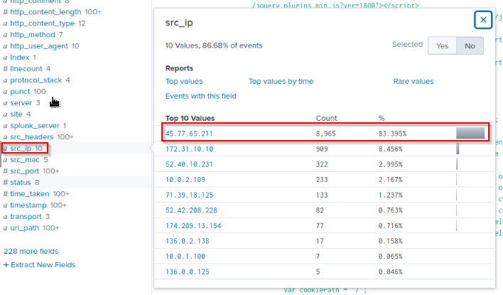Open index field
This screenshot has height=295, width=503.
(x=20, y=58)
